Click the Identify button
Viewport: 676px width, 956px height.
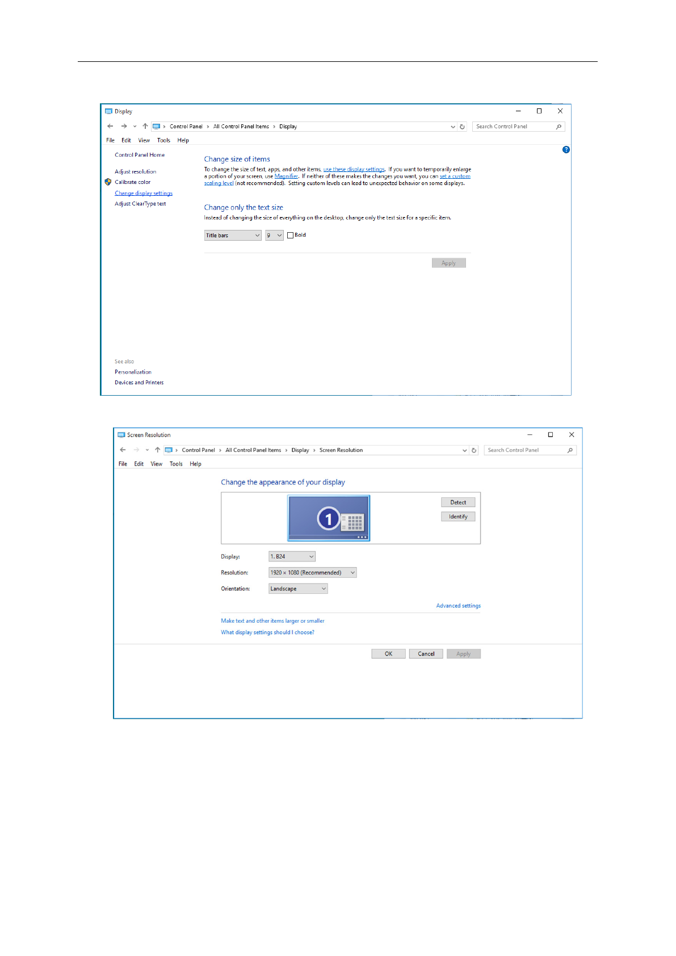point(458,517)
